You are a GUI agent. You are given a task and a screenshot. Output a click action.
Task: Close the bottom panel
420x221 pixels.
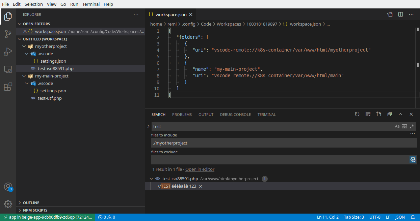coord(411,114)
